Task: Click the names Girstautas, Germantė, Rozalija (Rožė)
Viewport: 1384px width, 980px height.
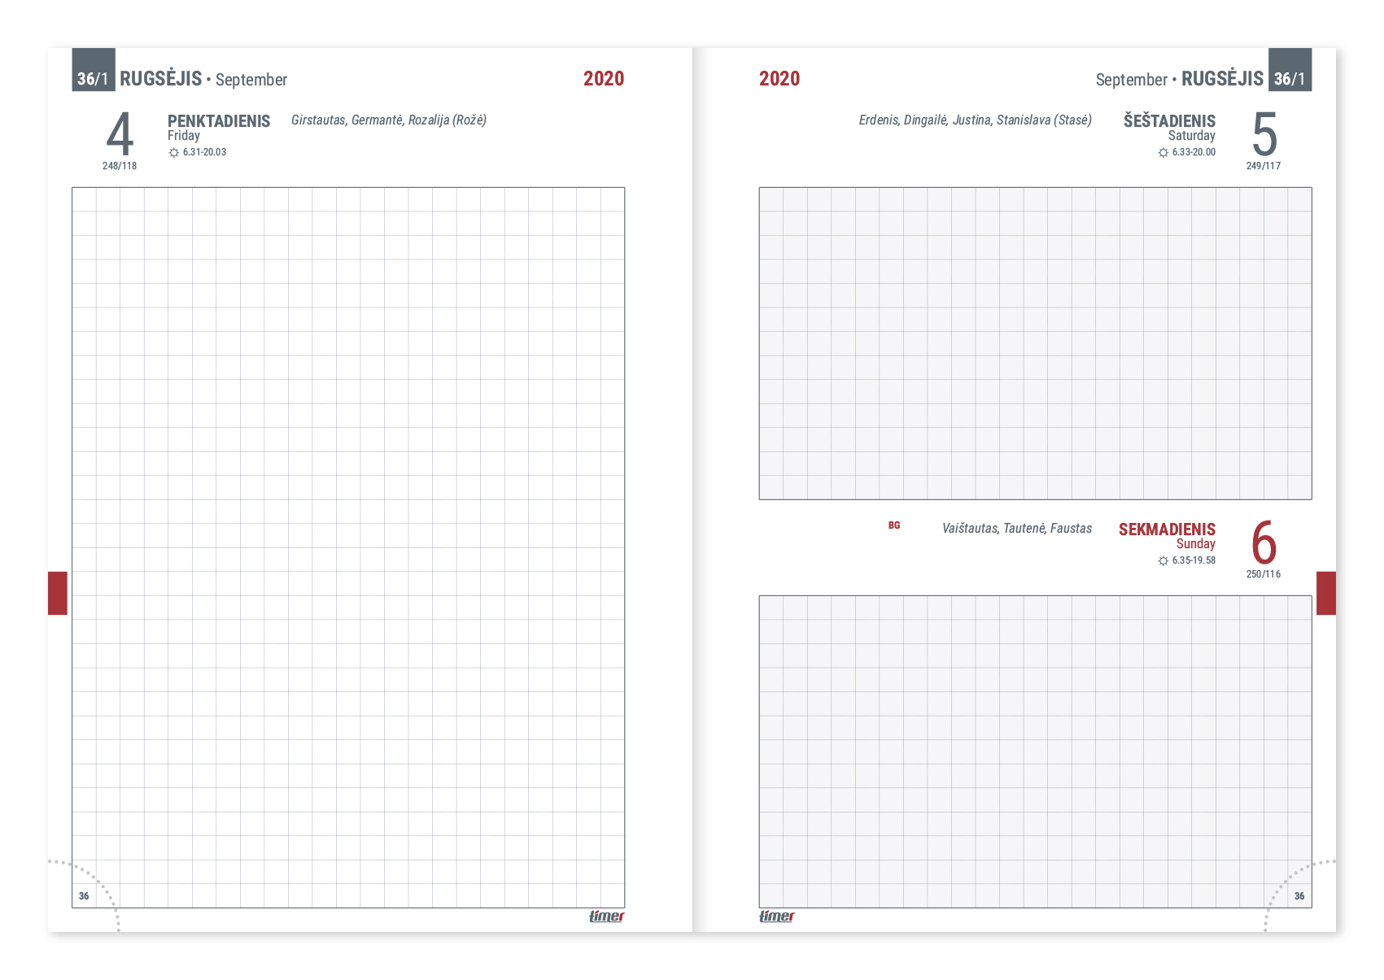Action: (389, 120)
